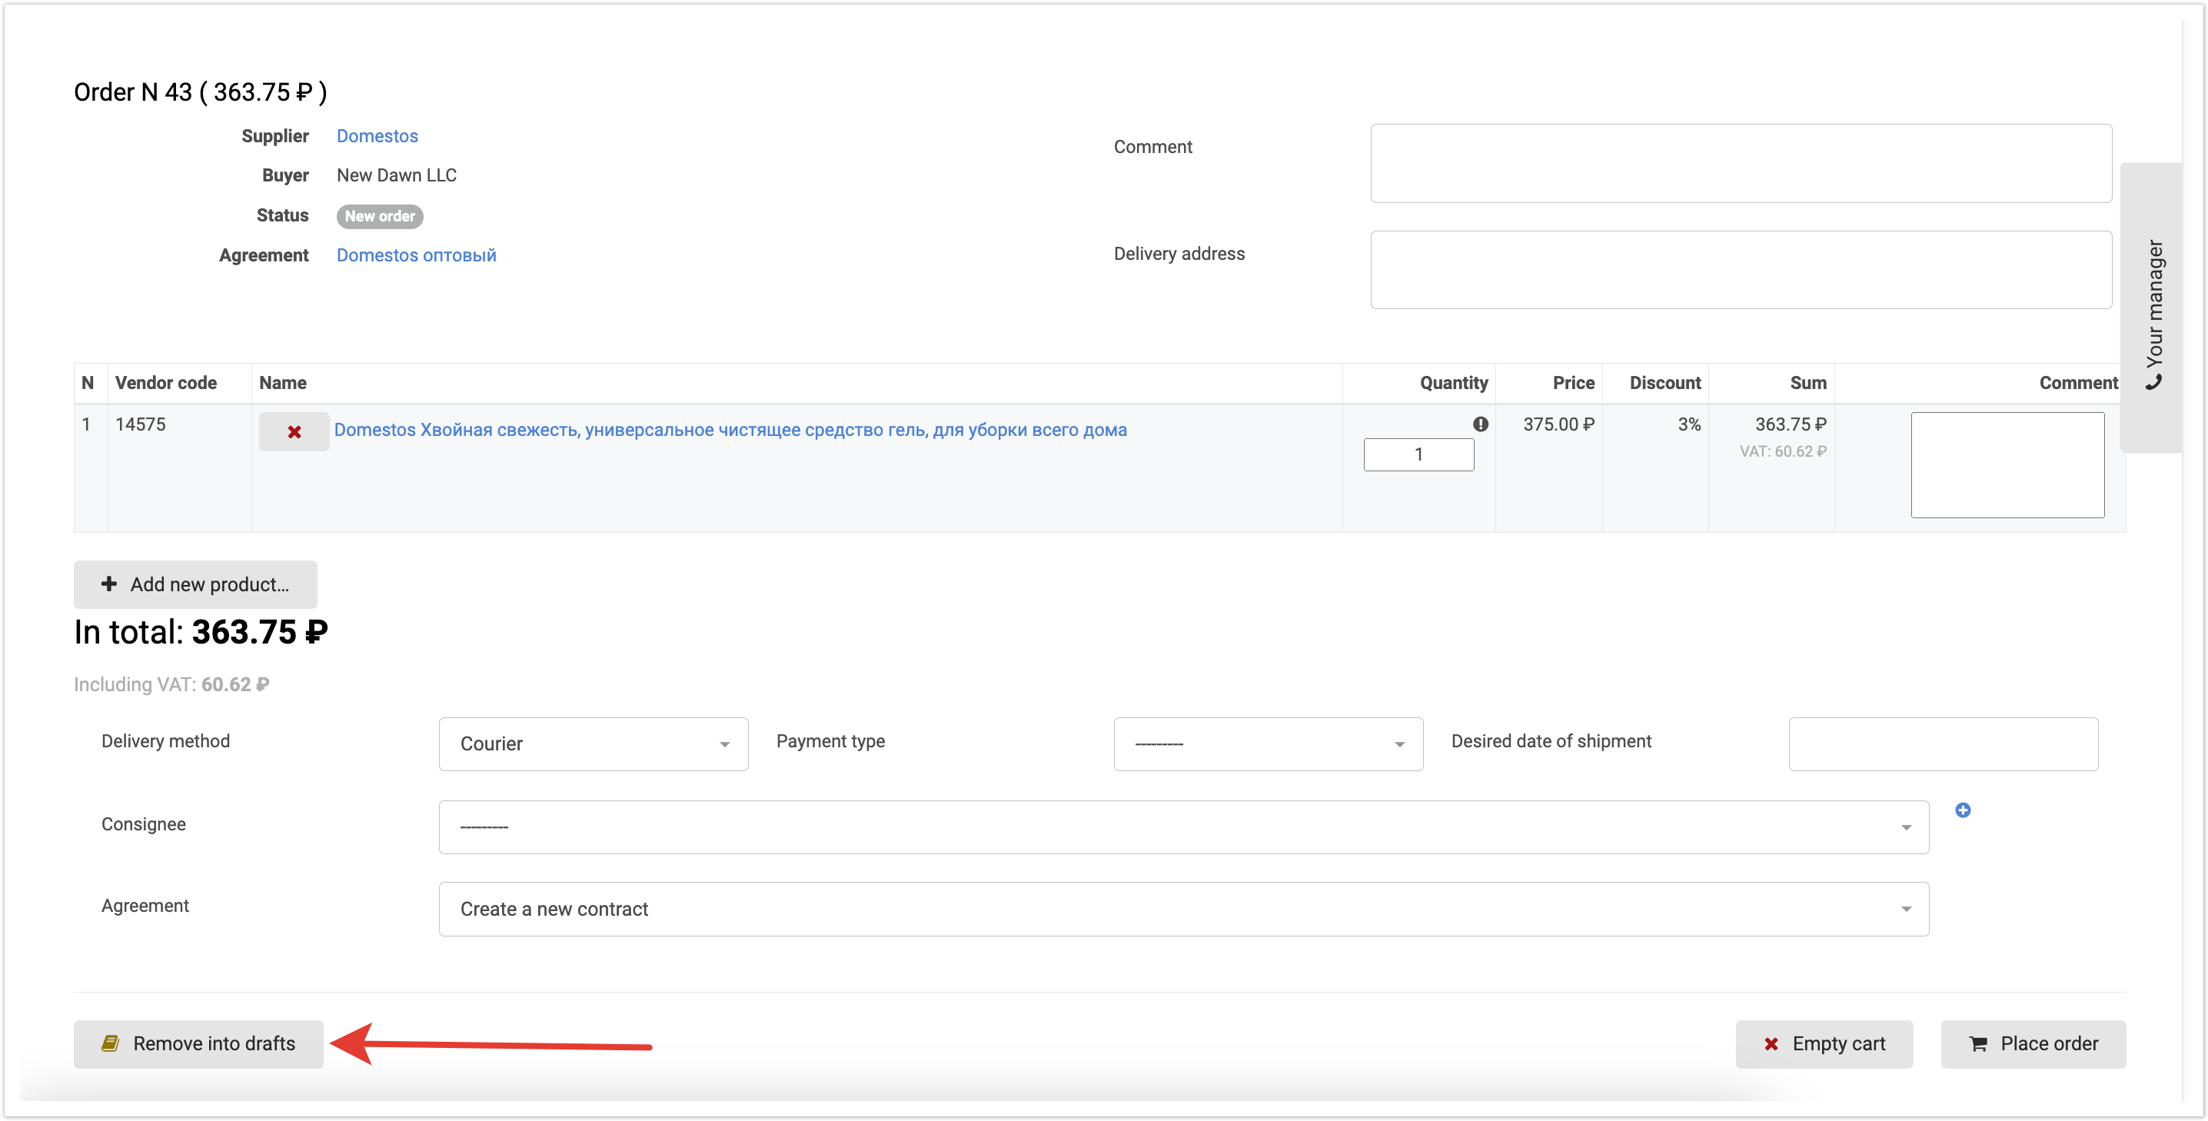Click the blue plus add consignee icon
This screenshot has height=1121, width=2208.
pyautogui.click(x=1962, y=810)
